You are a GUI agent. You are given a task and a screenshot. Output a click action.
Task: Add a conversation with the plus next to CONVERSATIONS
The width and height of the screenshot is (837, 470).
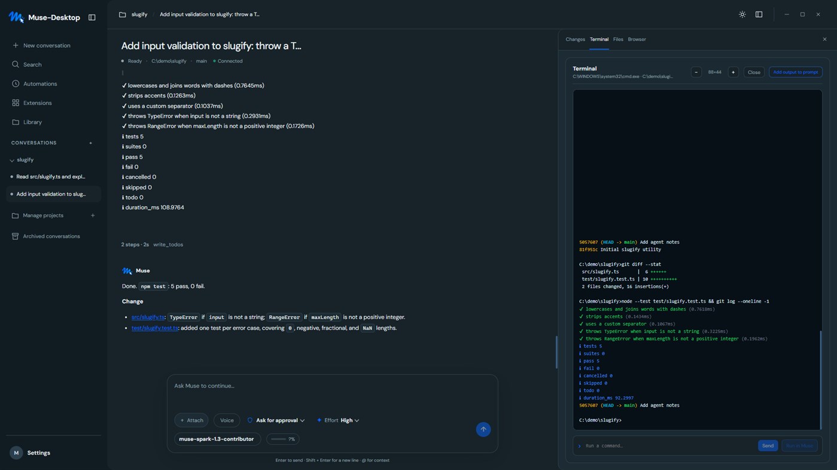tap(91, 143)
